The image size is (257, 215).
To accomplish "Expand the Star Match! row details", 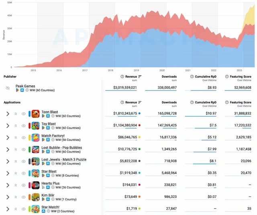I will tap(8, 209).
